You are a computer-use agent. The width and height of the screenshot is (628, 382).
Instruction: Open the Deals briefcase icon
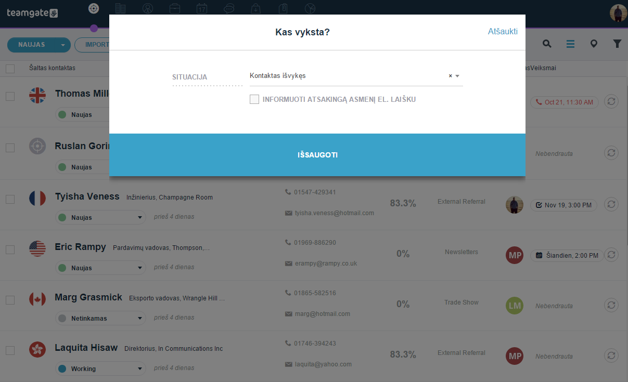click(175, 8)
